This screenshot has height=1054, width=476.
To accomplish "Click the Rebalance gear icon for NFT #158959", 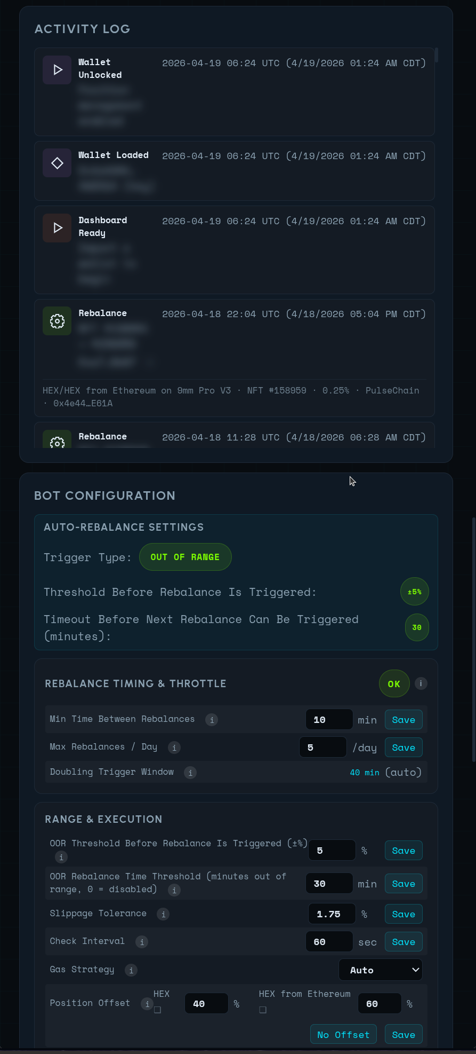I will click(x=57, y=321).
